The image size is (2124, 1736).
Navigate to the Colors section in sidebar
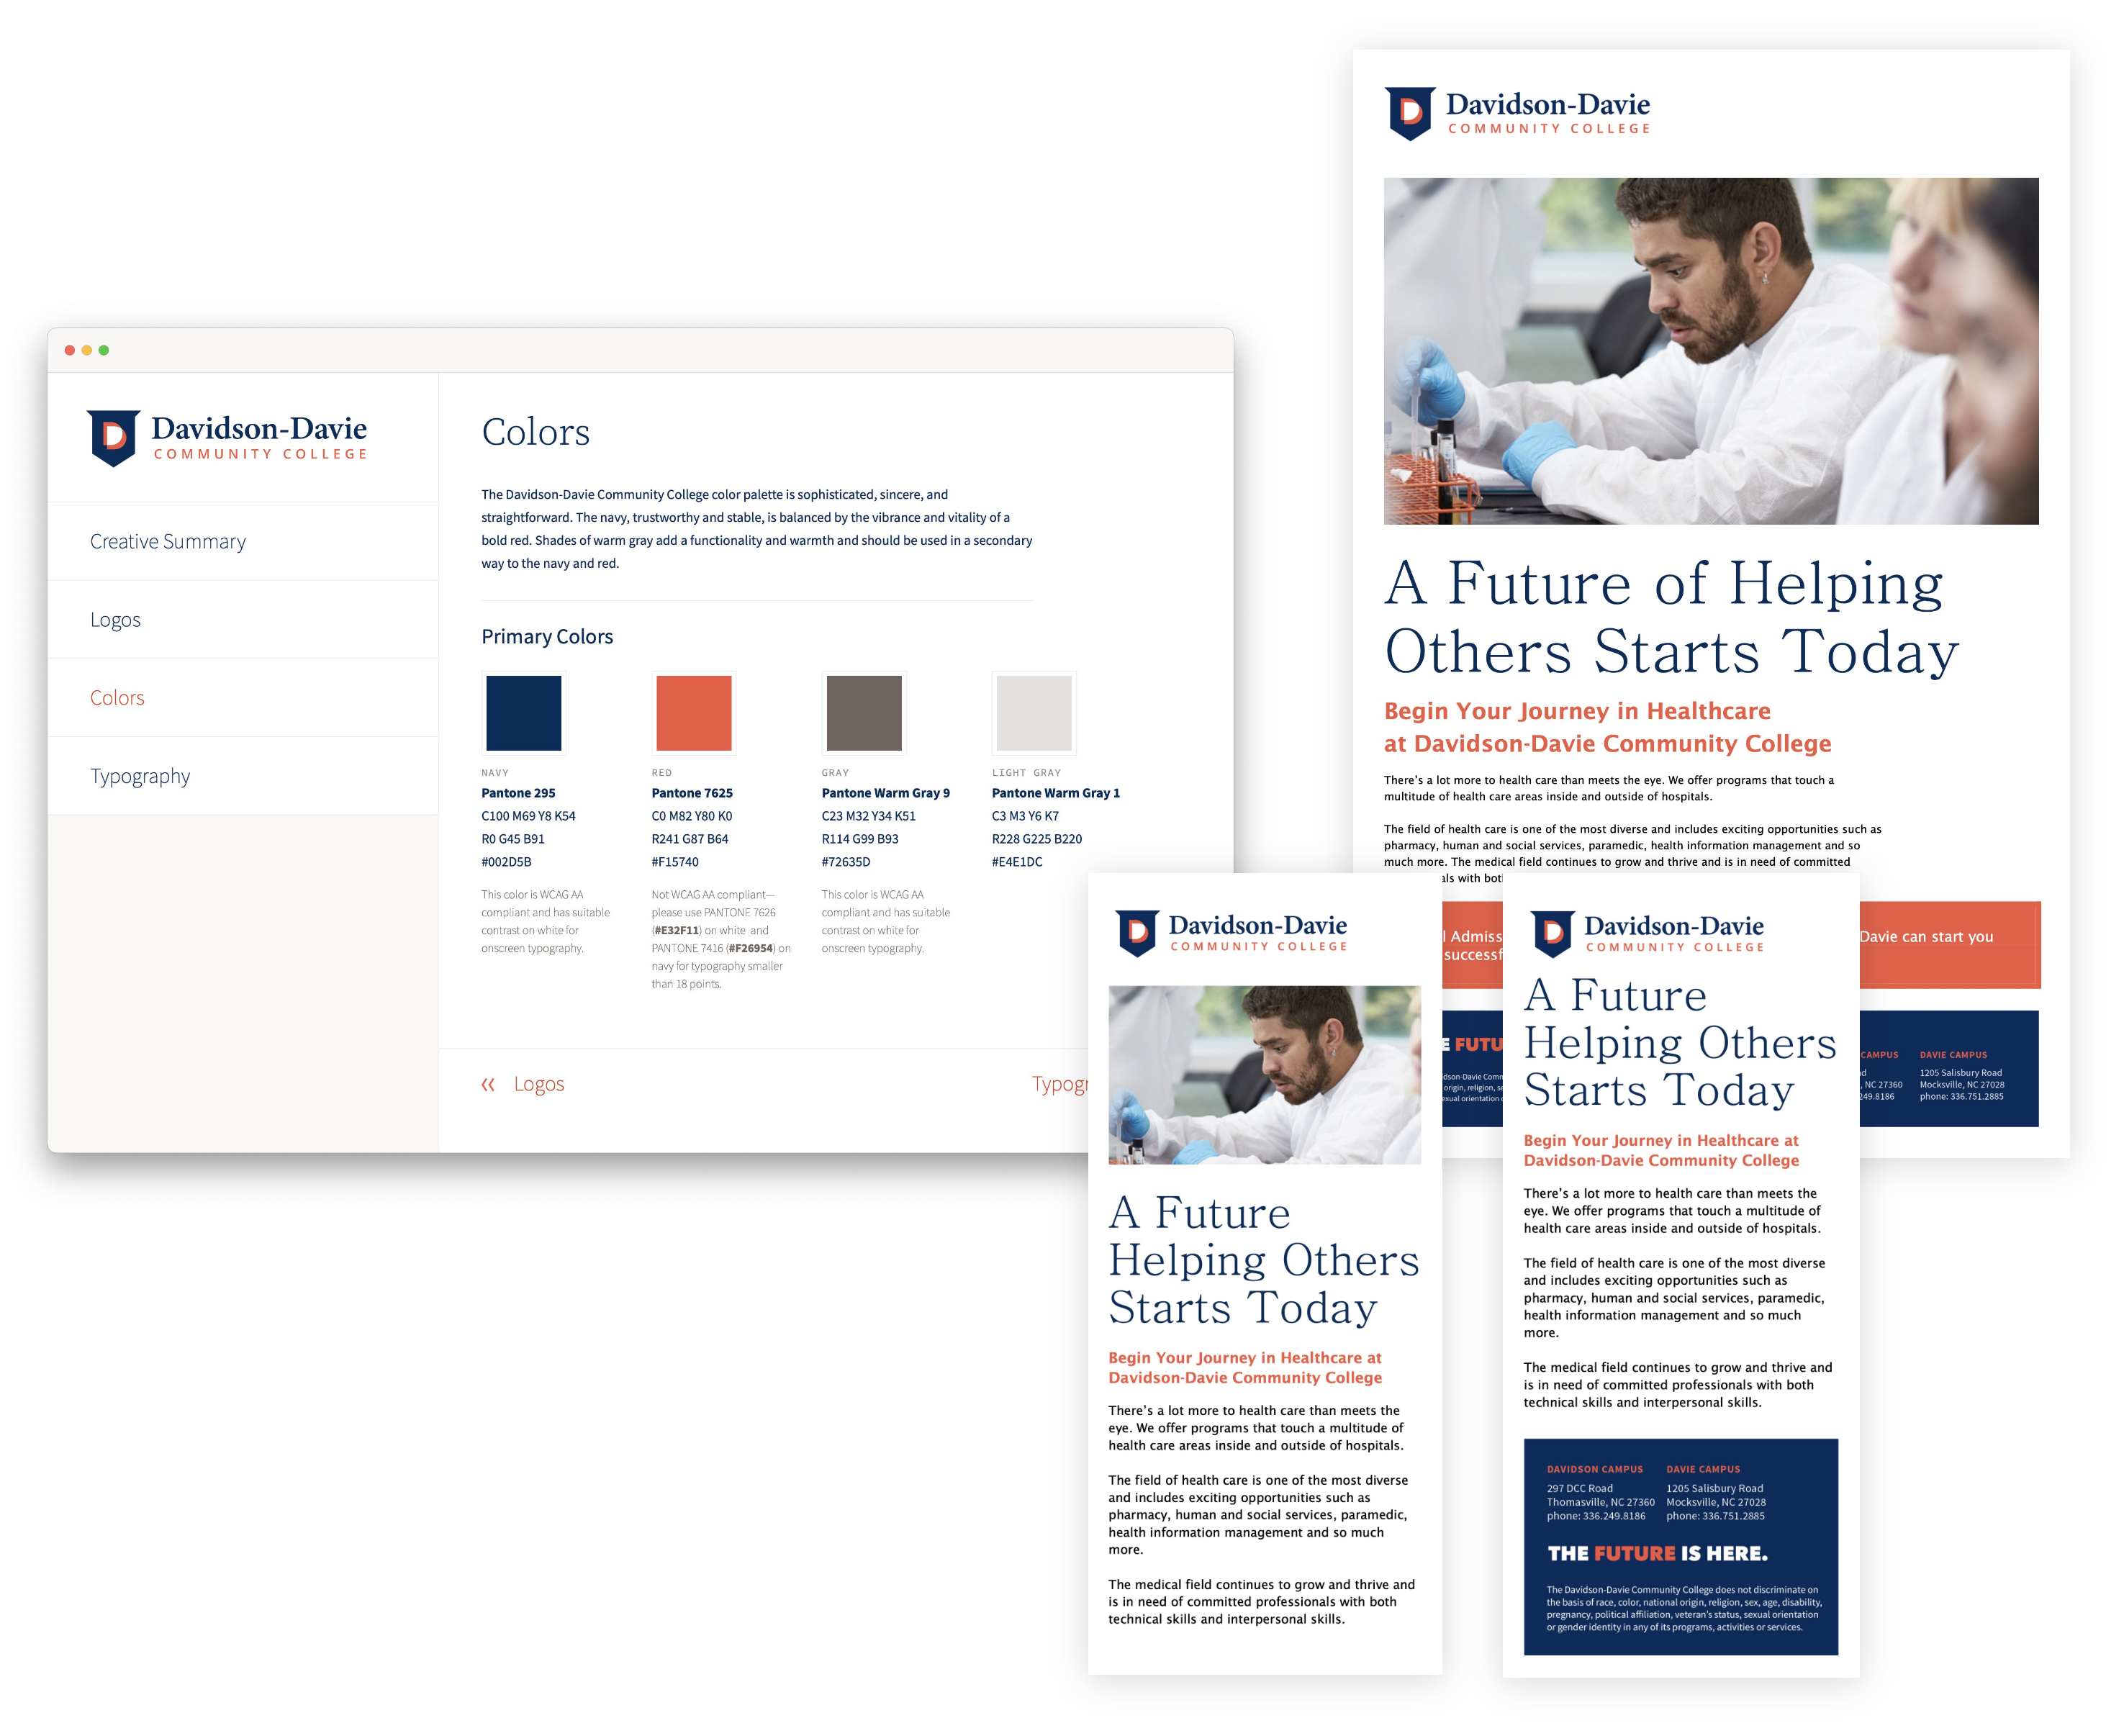pyautogui.click(x=117, y=697)
